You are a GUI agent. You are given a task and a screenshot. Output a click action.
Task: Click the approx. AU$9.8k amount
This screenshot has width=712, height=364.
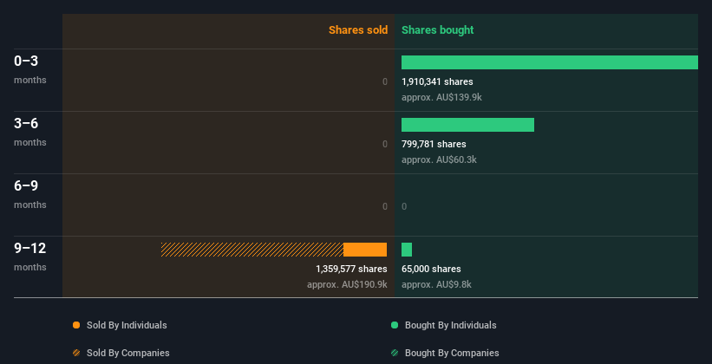tap(436, 284)
